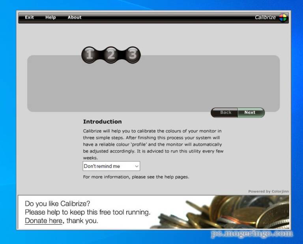The width and height of the screenshot is (303, 244).
Task: Click the Exit menu item
Action: [29, 17]
